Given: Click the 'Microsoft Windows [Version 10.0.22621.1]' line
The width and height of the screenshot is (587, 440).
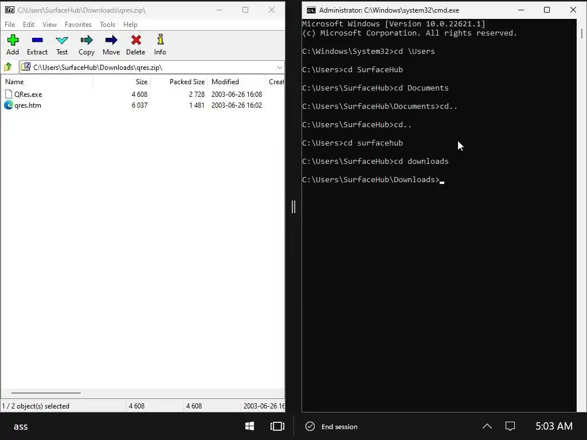Looking at the screenshot, I should pyautogui.click(x=393, y=24).
